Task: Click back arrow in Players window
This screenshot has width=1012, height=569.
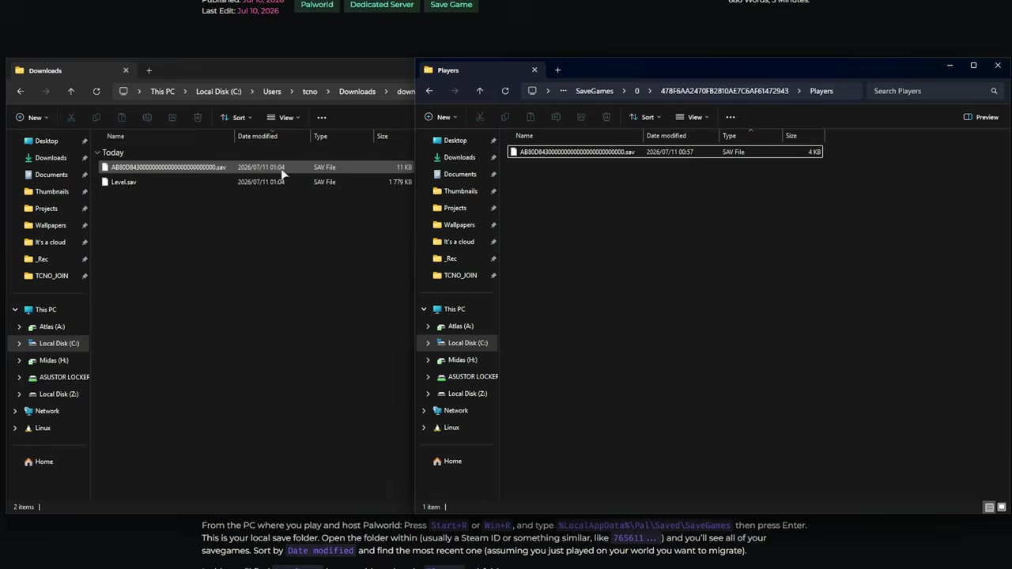Action: point(429,91)
